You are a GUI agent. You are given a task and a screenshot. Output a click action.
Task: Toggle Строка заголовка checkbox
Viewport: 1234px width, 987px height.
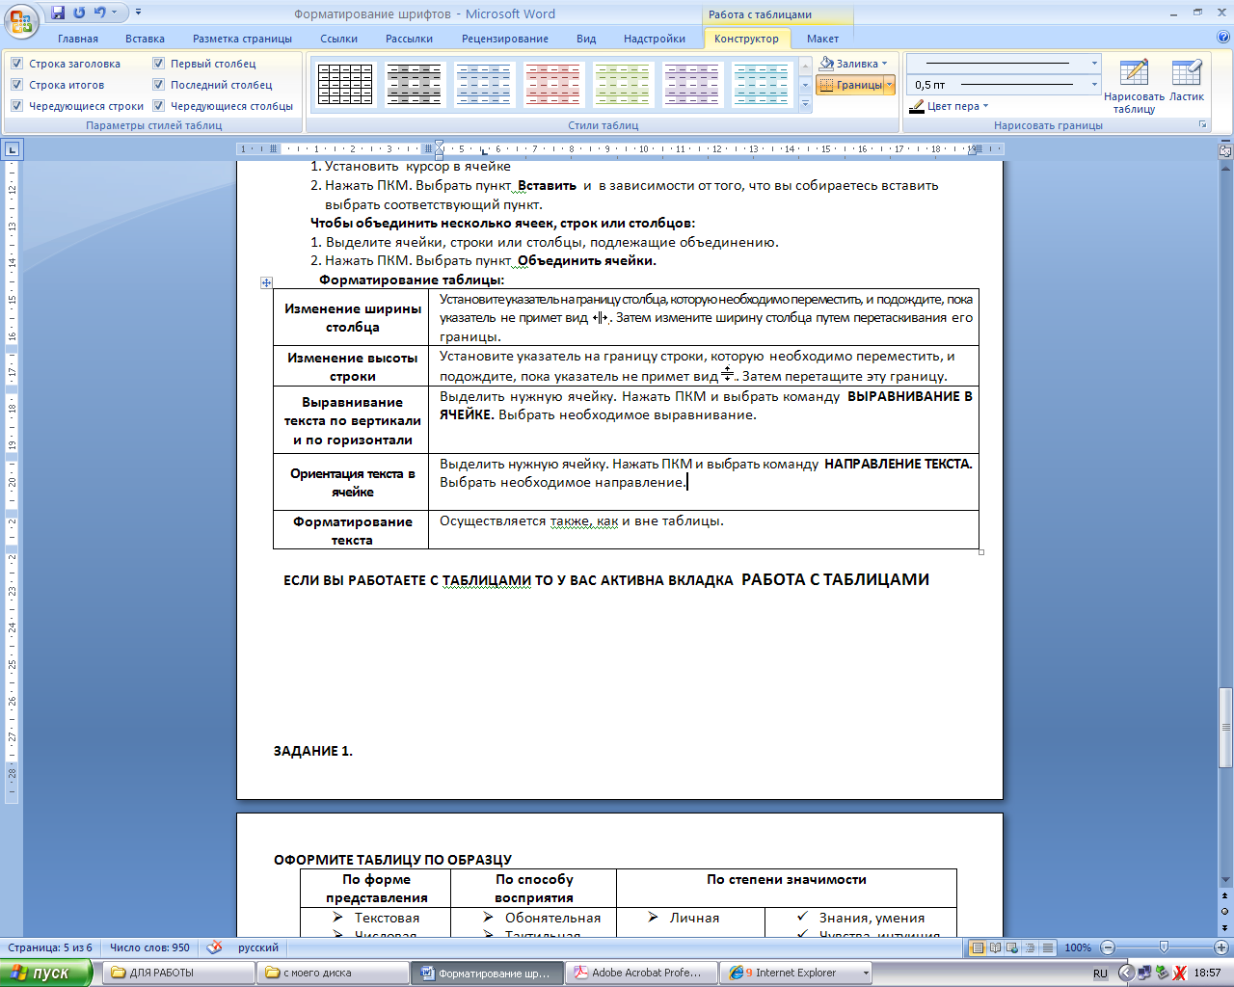[x=16, y=64]
